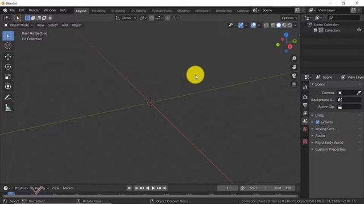Image resolution: width=364 pixels, height=204 pixels.
Task: Switch perspective/orthographic grid icon
Action: pos(294,84)
